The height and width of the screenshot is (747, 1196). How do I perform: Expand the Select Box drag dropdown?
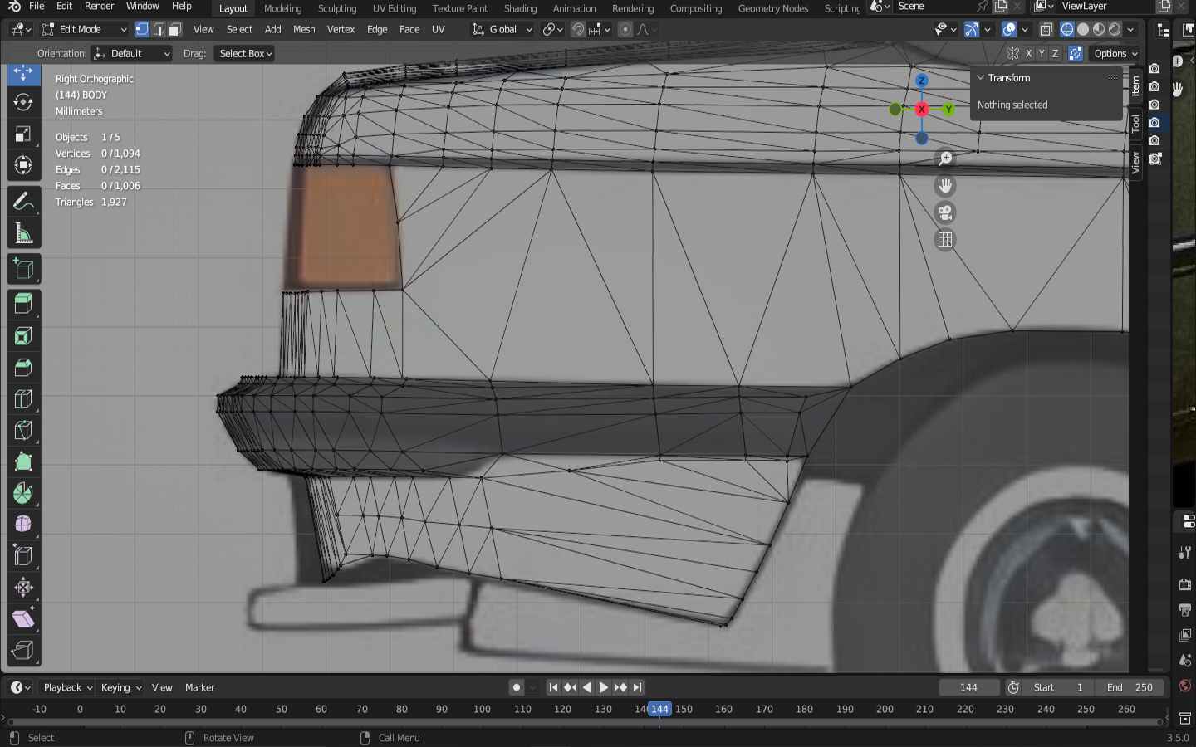click(246, 53)
